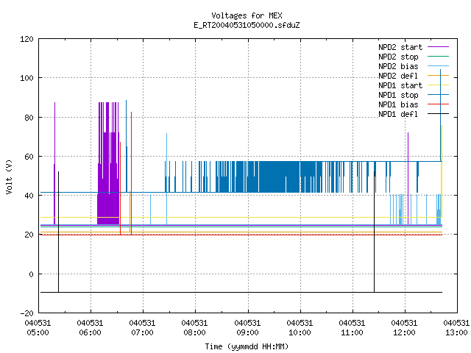Screen dimensions: 471x353
Task: Click the x-axis tick label 05:00
Action: tap(38, 332)
